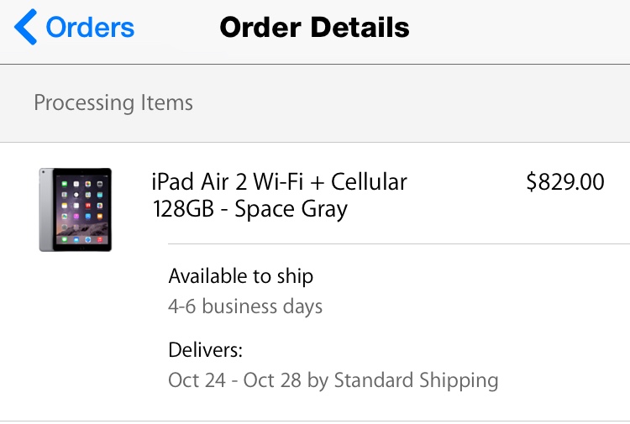Tap the Order Details title
Image resolution: width=630 pixels, height=424 pixels.
coord(315,28)
